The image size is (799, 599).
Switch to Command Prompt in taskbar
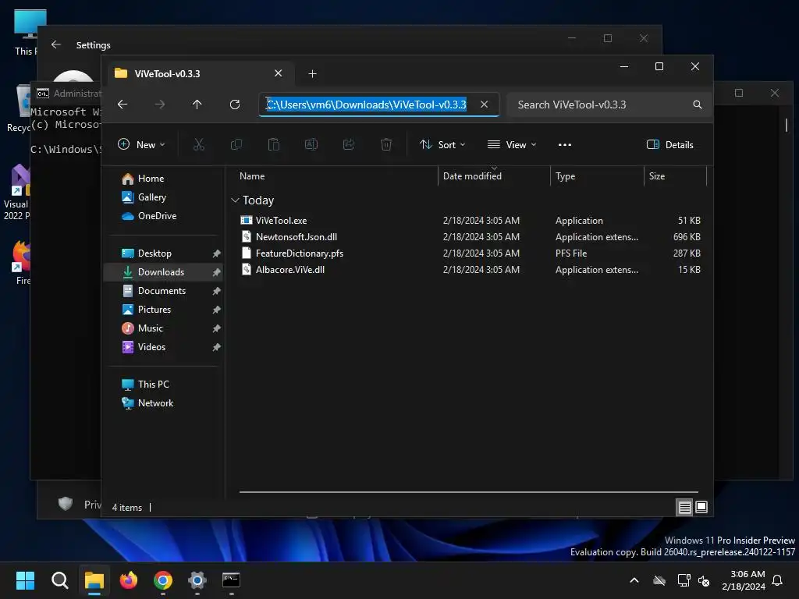click(x=231, y=580)
